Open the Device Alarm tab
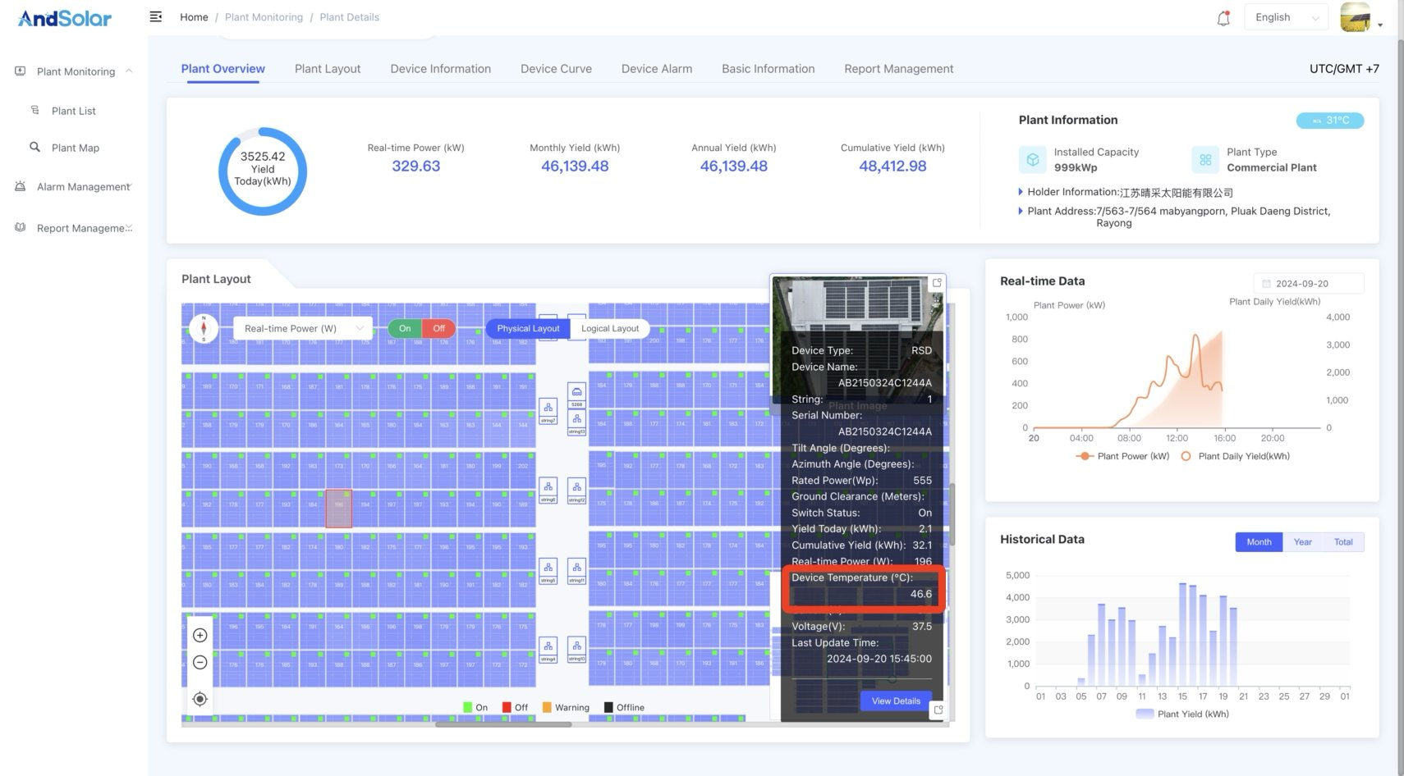 point(657,69)
